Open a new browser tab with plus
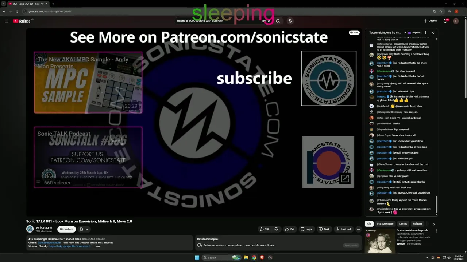The width and height of the screenshot is (467, 262). 53,4
